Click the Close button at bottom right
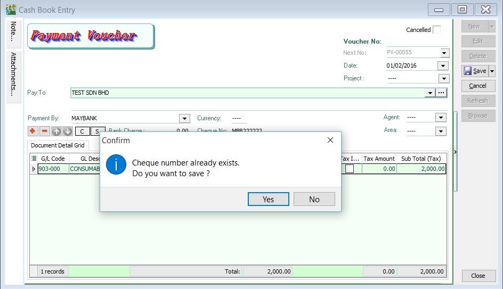Screen dimensions: 503x289 click(478, 276)
